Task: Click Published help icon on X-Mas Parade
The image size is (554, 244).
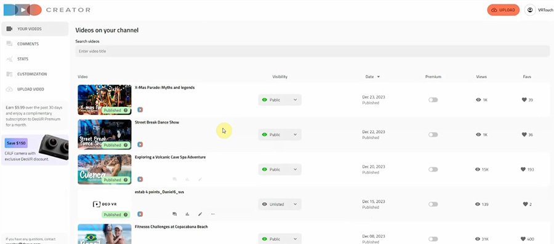Action: tap(126, 111)
